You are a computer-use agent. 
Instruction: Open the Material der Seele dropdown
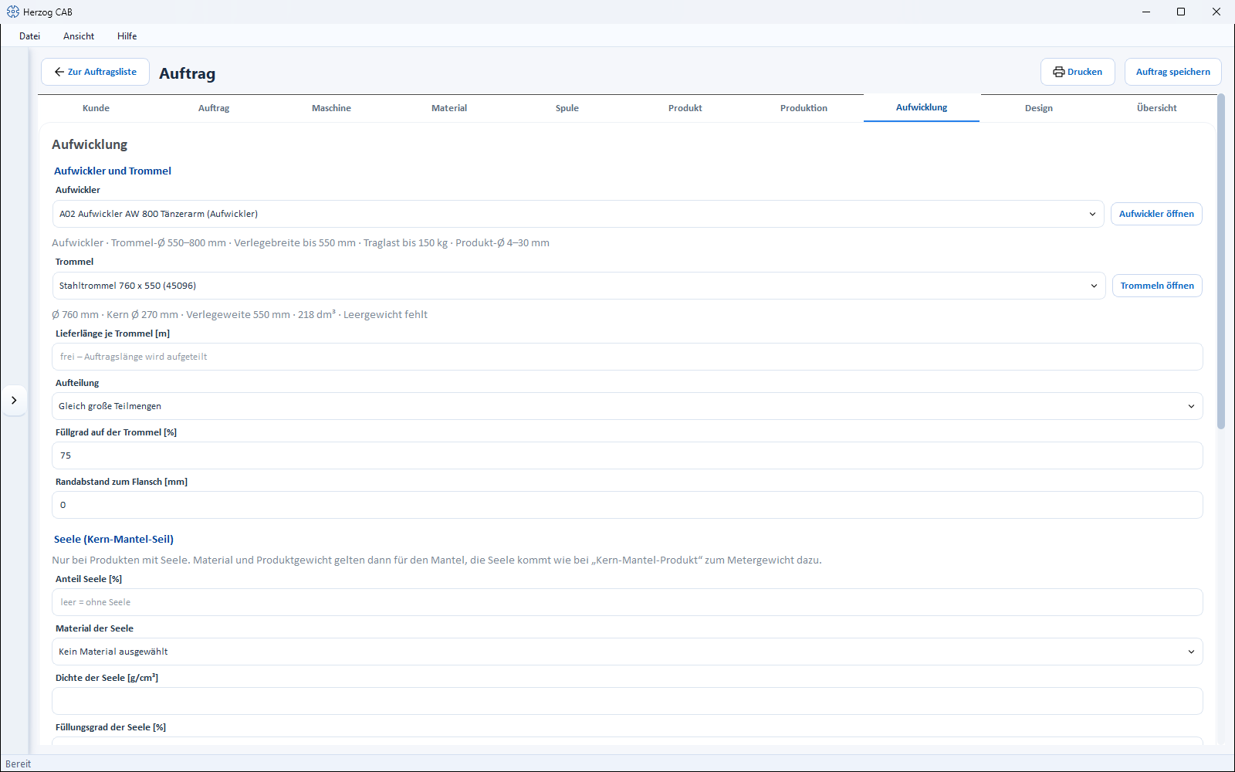tap(627, 652)
